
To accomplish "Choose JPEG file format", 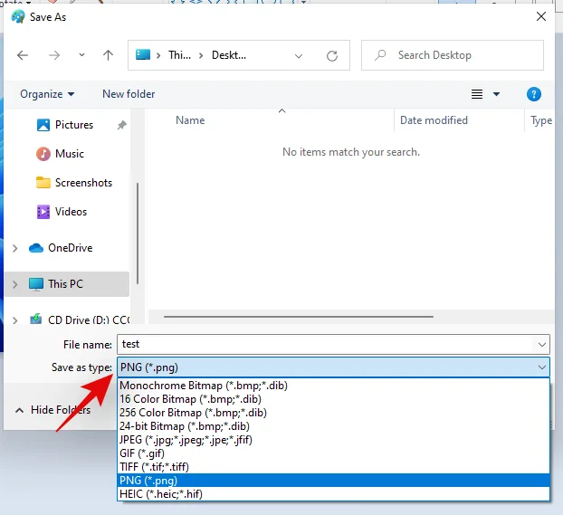I will click(x=333, y=440).
